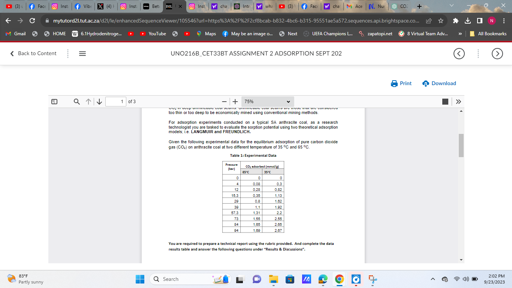Viewport: 512px width, 288px height.
Task: Click Back to Content link
Action: (33, 53)
